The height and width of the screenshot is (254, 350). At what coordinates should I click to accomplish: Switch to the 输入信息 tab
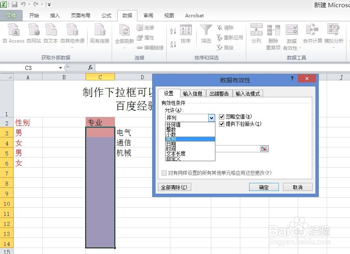click(x=193, y=93)
